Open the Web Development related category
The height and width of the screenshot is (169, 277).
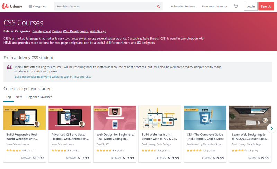point(75,31)
